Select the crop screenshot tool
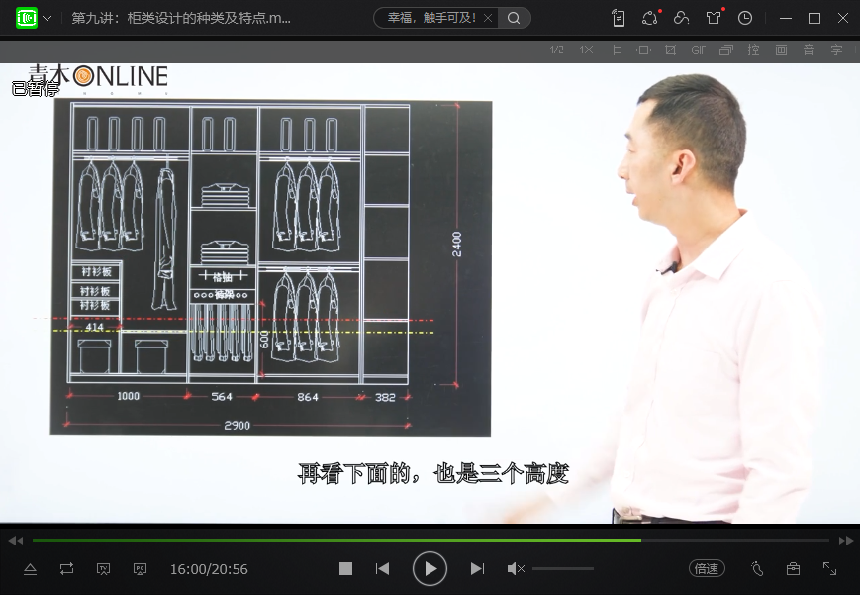The height and width of the screenshot is (595, 860). (670, 50)
